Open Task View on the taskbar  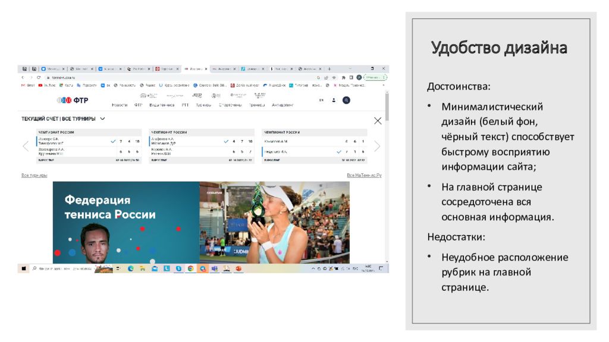(118, 268)
